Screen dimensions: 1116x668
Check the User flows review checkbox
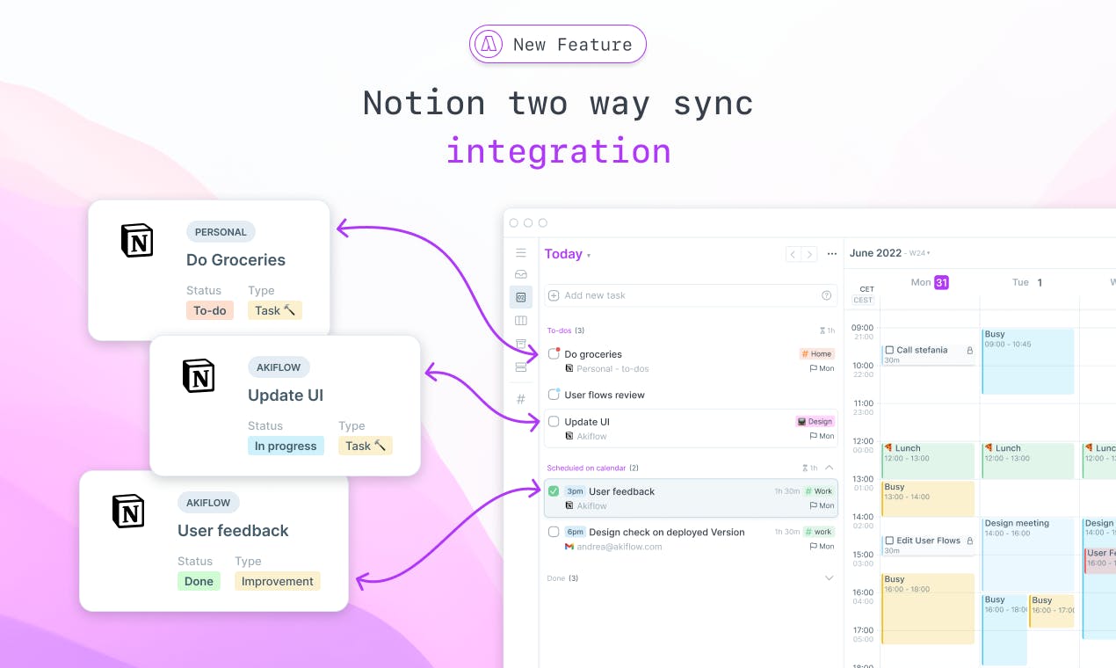[554, 395]
